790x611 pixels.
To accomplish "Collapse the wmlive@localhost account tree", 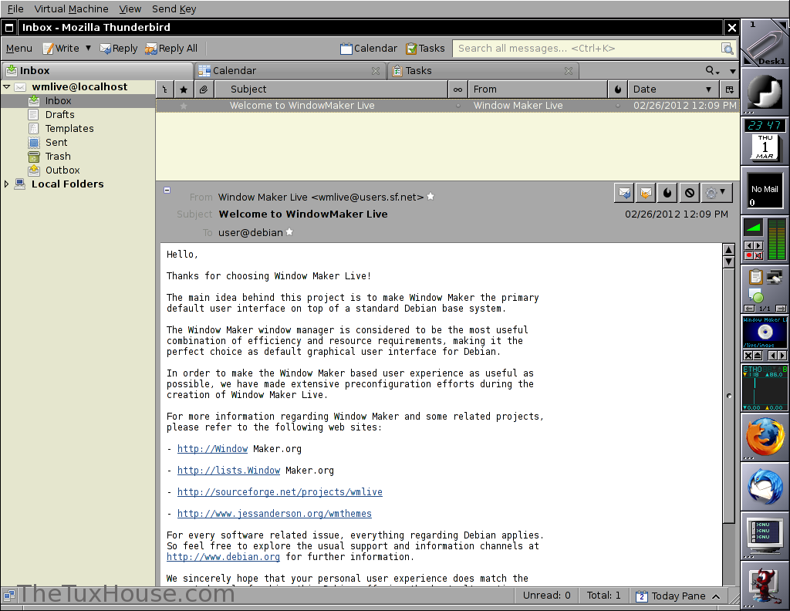I will click(x=7, y=87).
